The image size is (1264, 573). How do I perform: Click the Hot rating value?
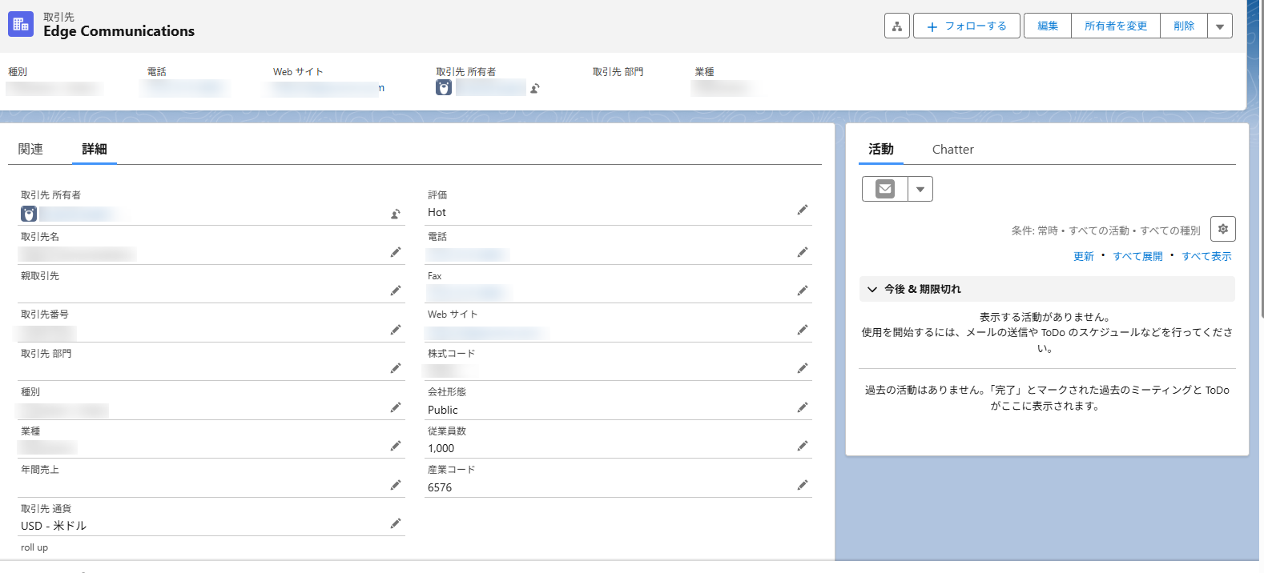click(437, 212)
